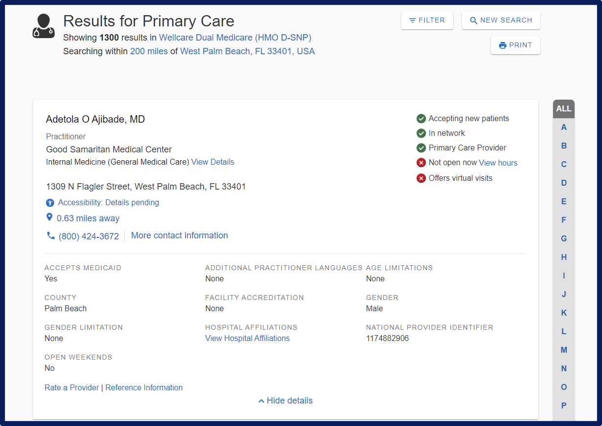Image resolution: width=602 pixels, height=426 pixels.
Task: Click the Palm Beach county value
Action: (x=66, y=309)
